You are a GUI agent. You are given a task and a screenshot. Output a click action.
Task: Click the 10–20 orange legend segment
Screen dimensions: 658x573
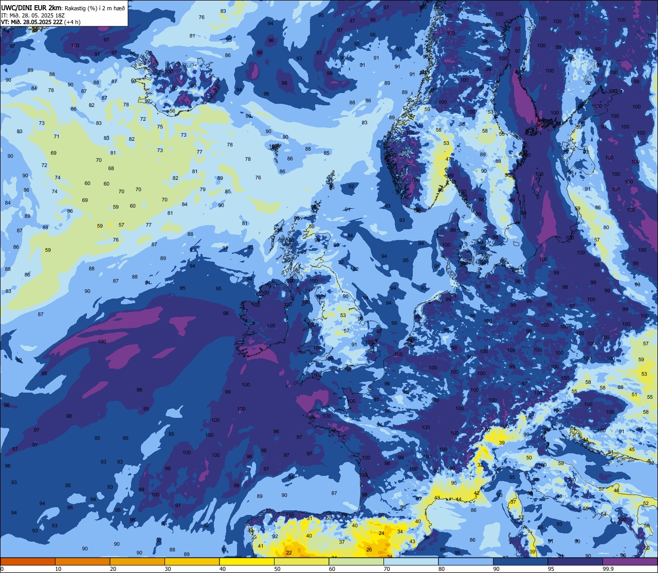82,561
